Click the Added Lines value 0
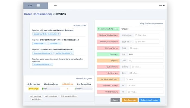Screen dimensions: 190x108 tap(68, 89)
